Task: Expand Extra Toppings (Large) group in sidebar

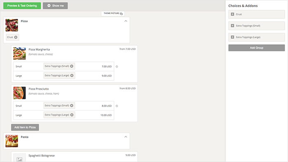Action: tap(232, 37)
